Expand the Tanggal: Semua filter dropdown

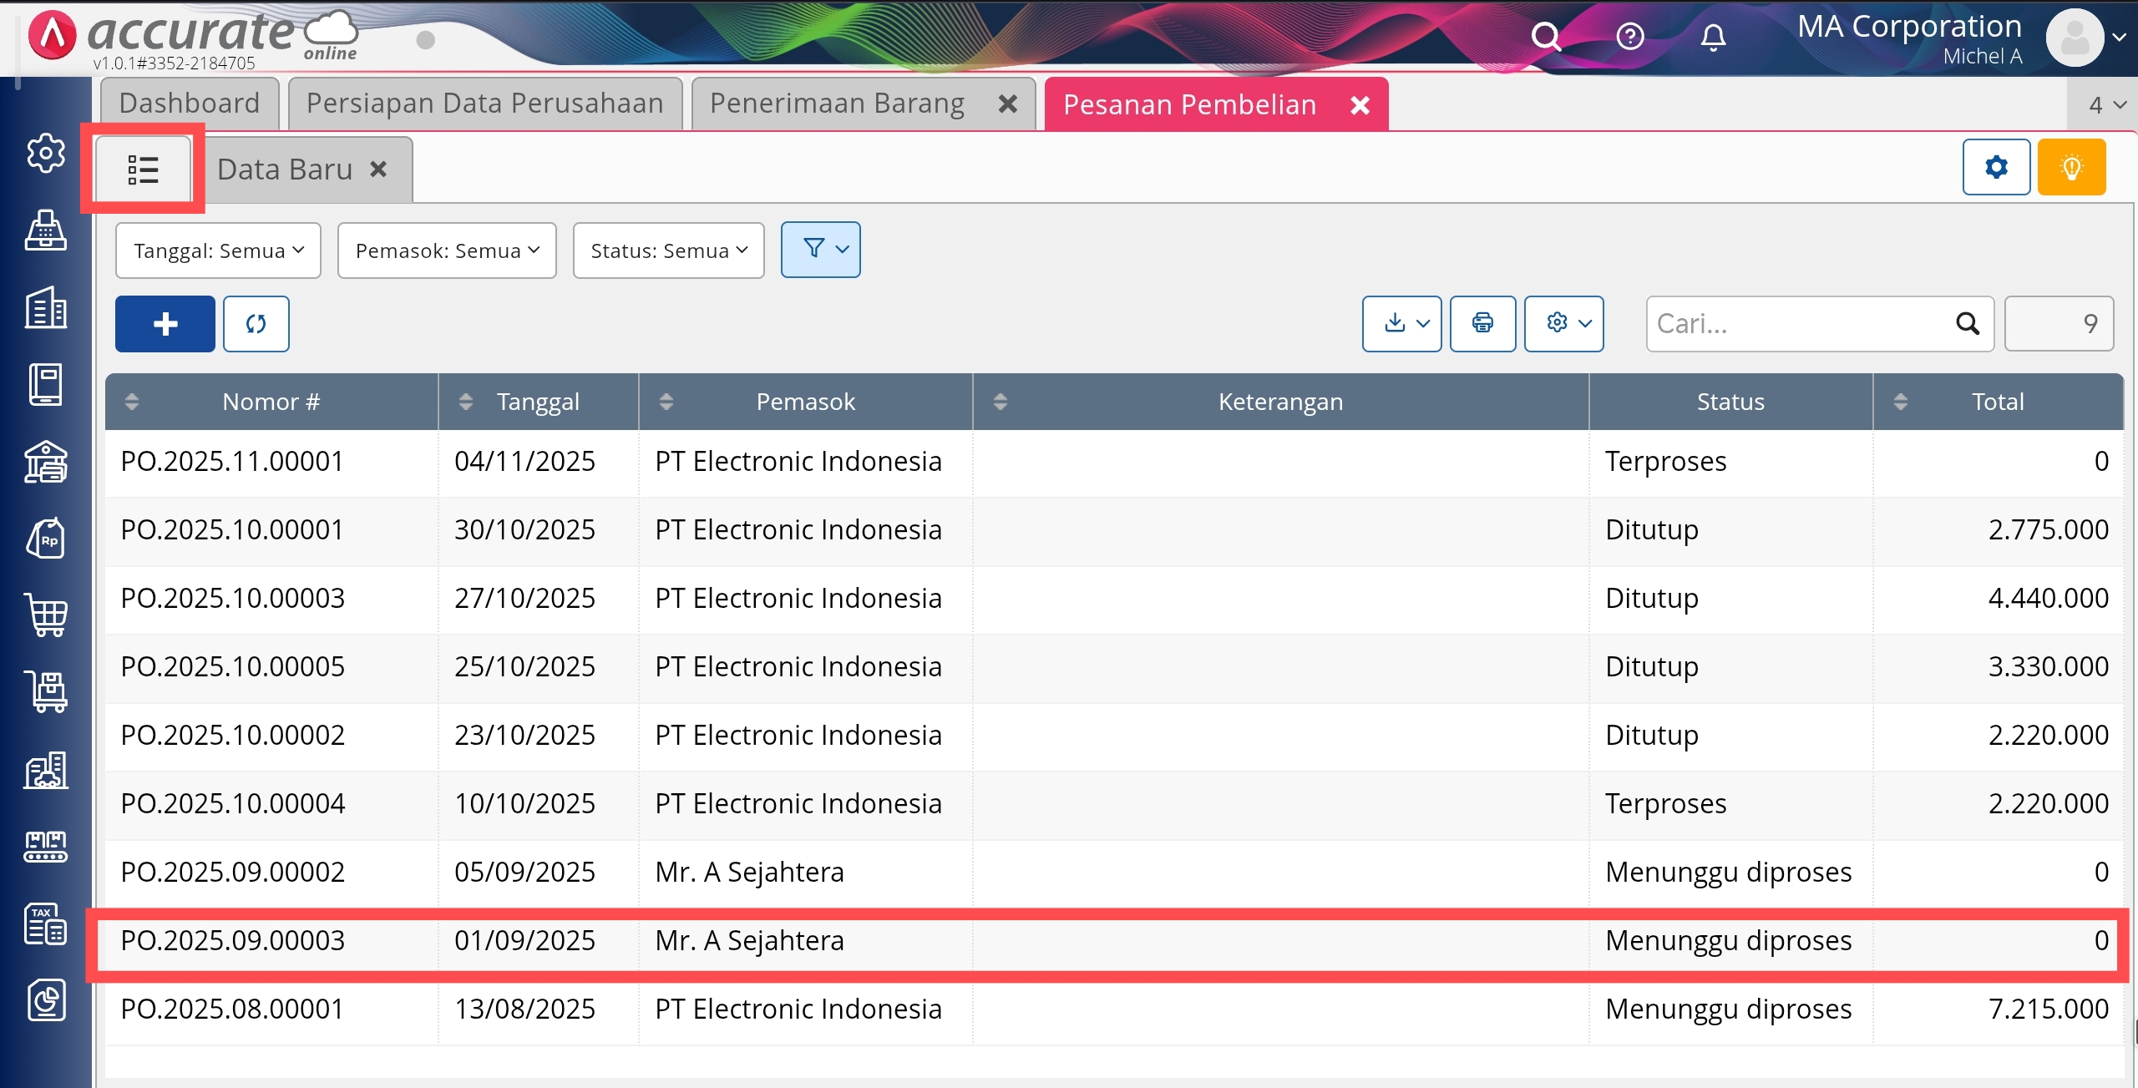(218, 250)
